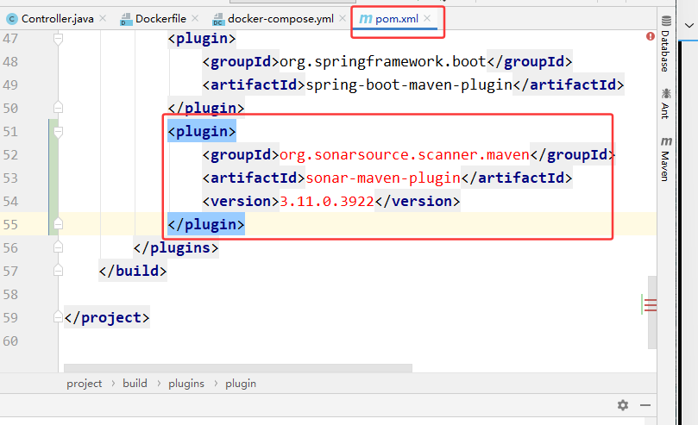Click fold end marker at line 59
The height and width of the screenshot is (425, 698).
(x=58, y=317)
